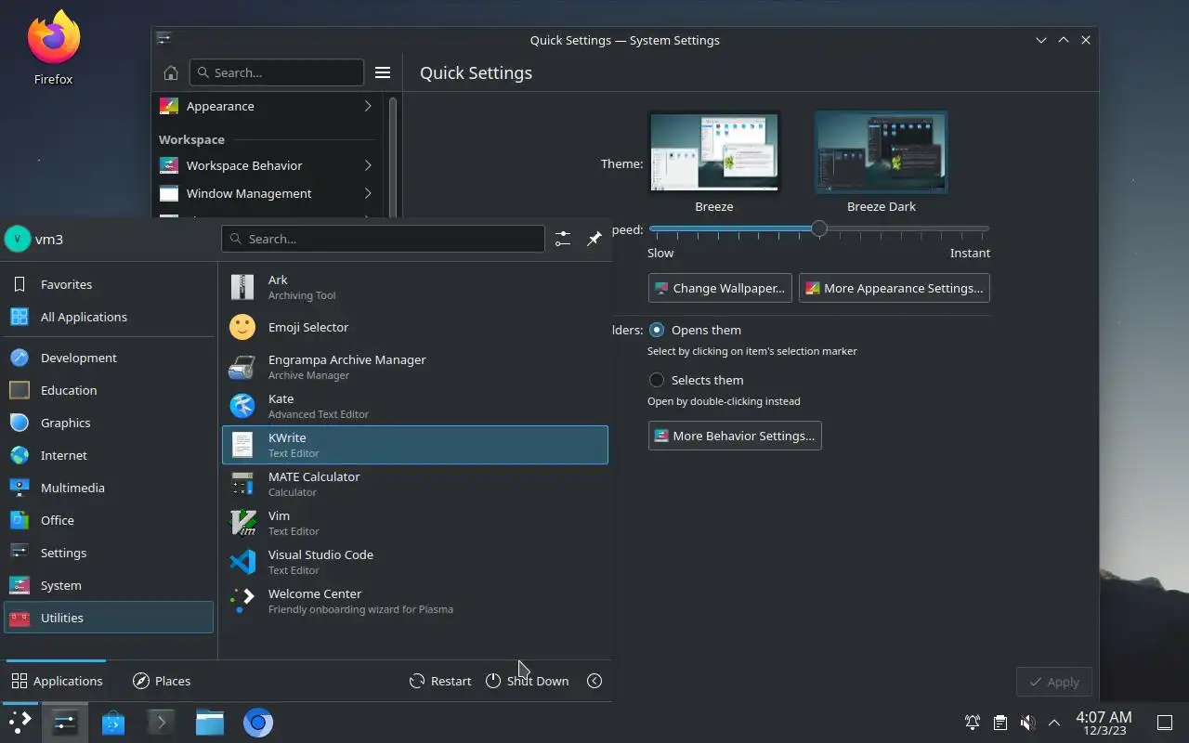Click the launcher configure sliders icon
Image resolution: width=1189 pixels, height=743 pixels.
[563, 239]
